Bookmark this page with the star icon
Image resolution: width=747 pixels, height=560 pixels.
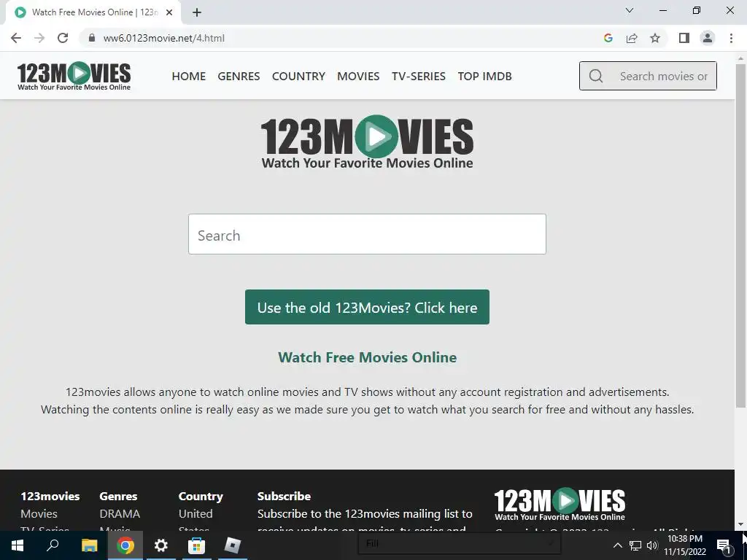coord(655,38)
